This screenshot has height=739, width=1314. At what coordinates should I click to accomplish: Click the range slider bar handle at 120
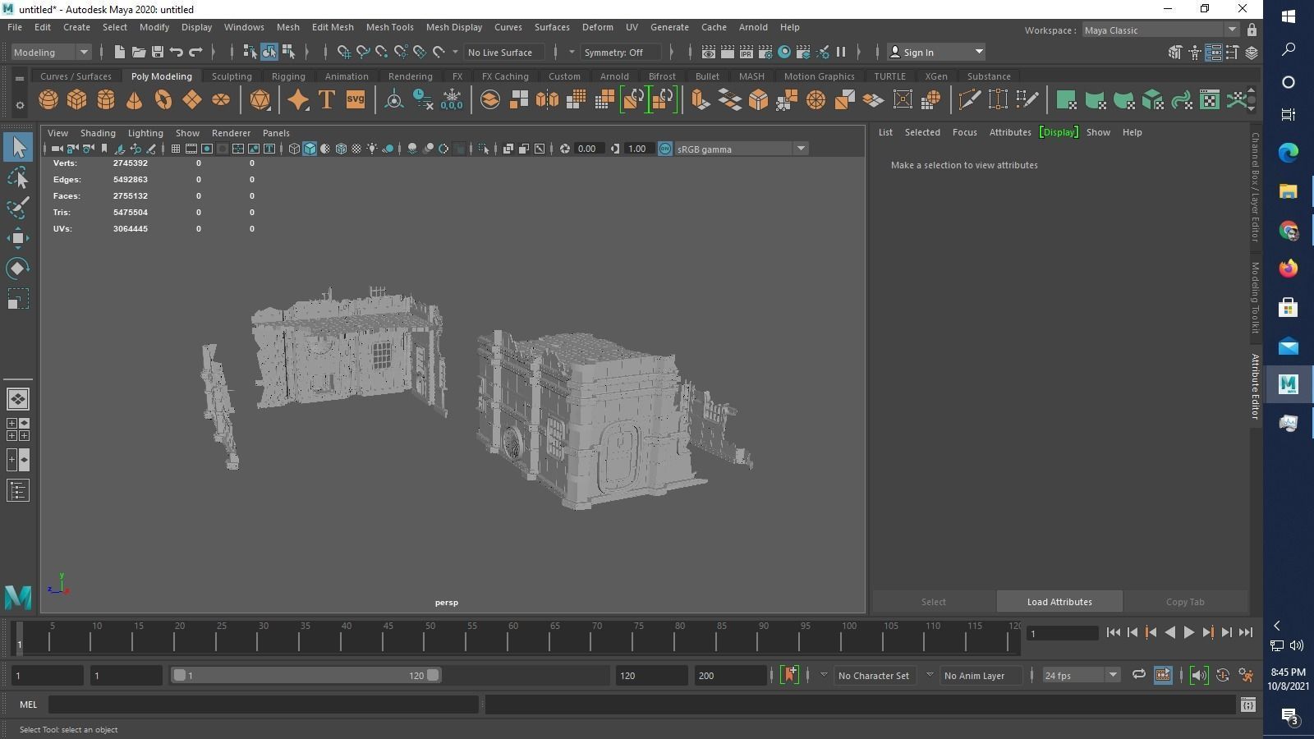tap(433, 675)
